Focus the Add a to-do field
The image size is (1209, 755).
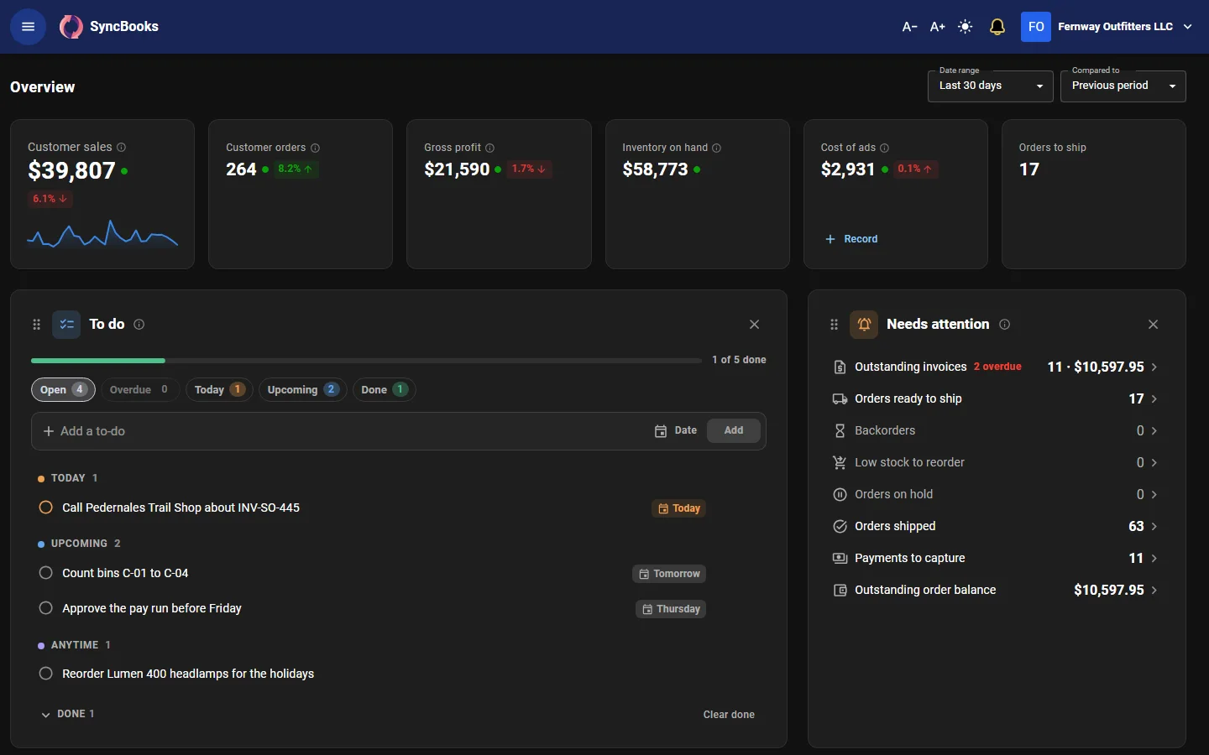pyautogui.click(x=344, y=431)
